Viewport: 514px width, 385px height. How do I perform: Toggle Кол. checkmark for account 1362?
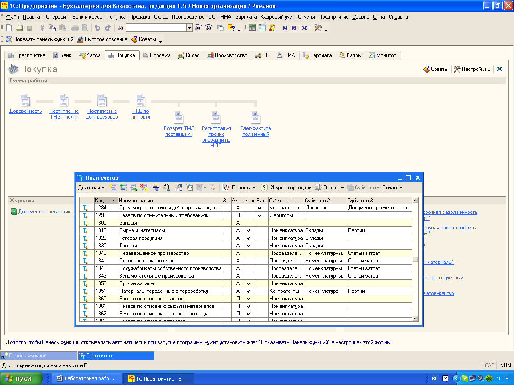[249, 314]
